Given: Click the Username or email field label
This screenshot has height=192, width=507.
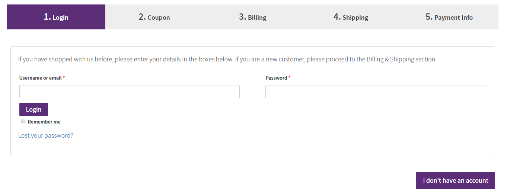Looking at the screenshot, I should coord(41,78).
